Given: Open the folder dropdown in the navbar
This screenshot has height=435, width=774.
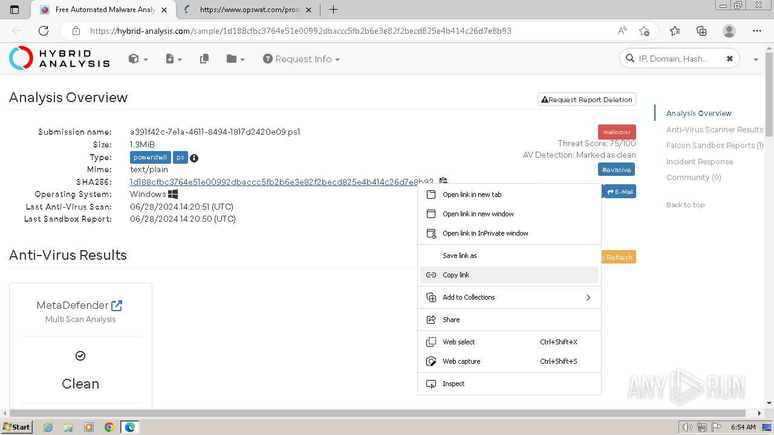Looking at the screenshot, I should [x=235, y=59].
